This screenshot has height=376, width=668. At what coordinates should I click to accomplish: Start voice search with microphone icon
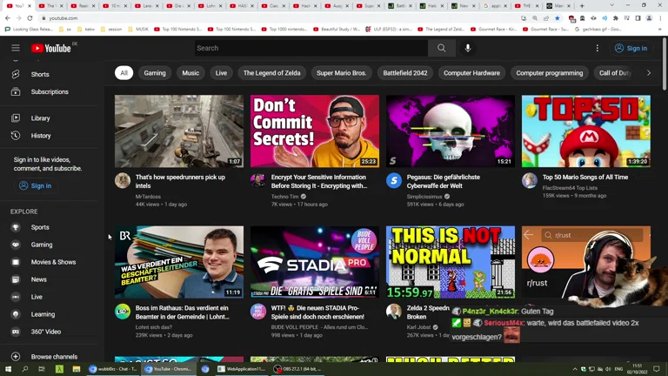(468, 48)
